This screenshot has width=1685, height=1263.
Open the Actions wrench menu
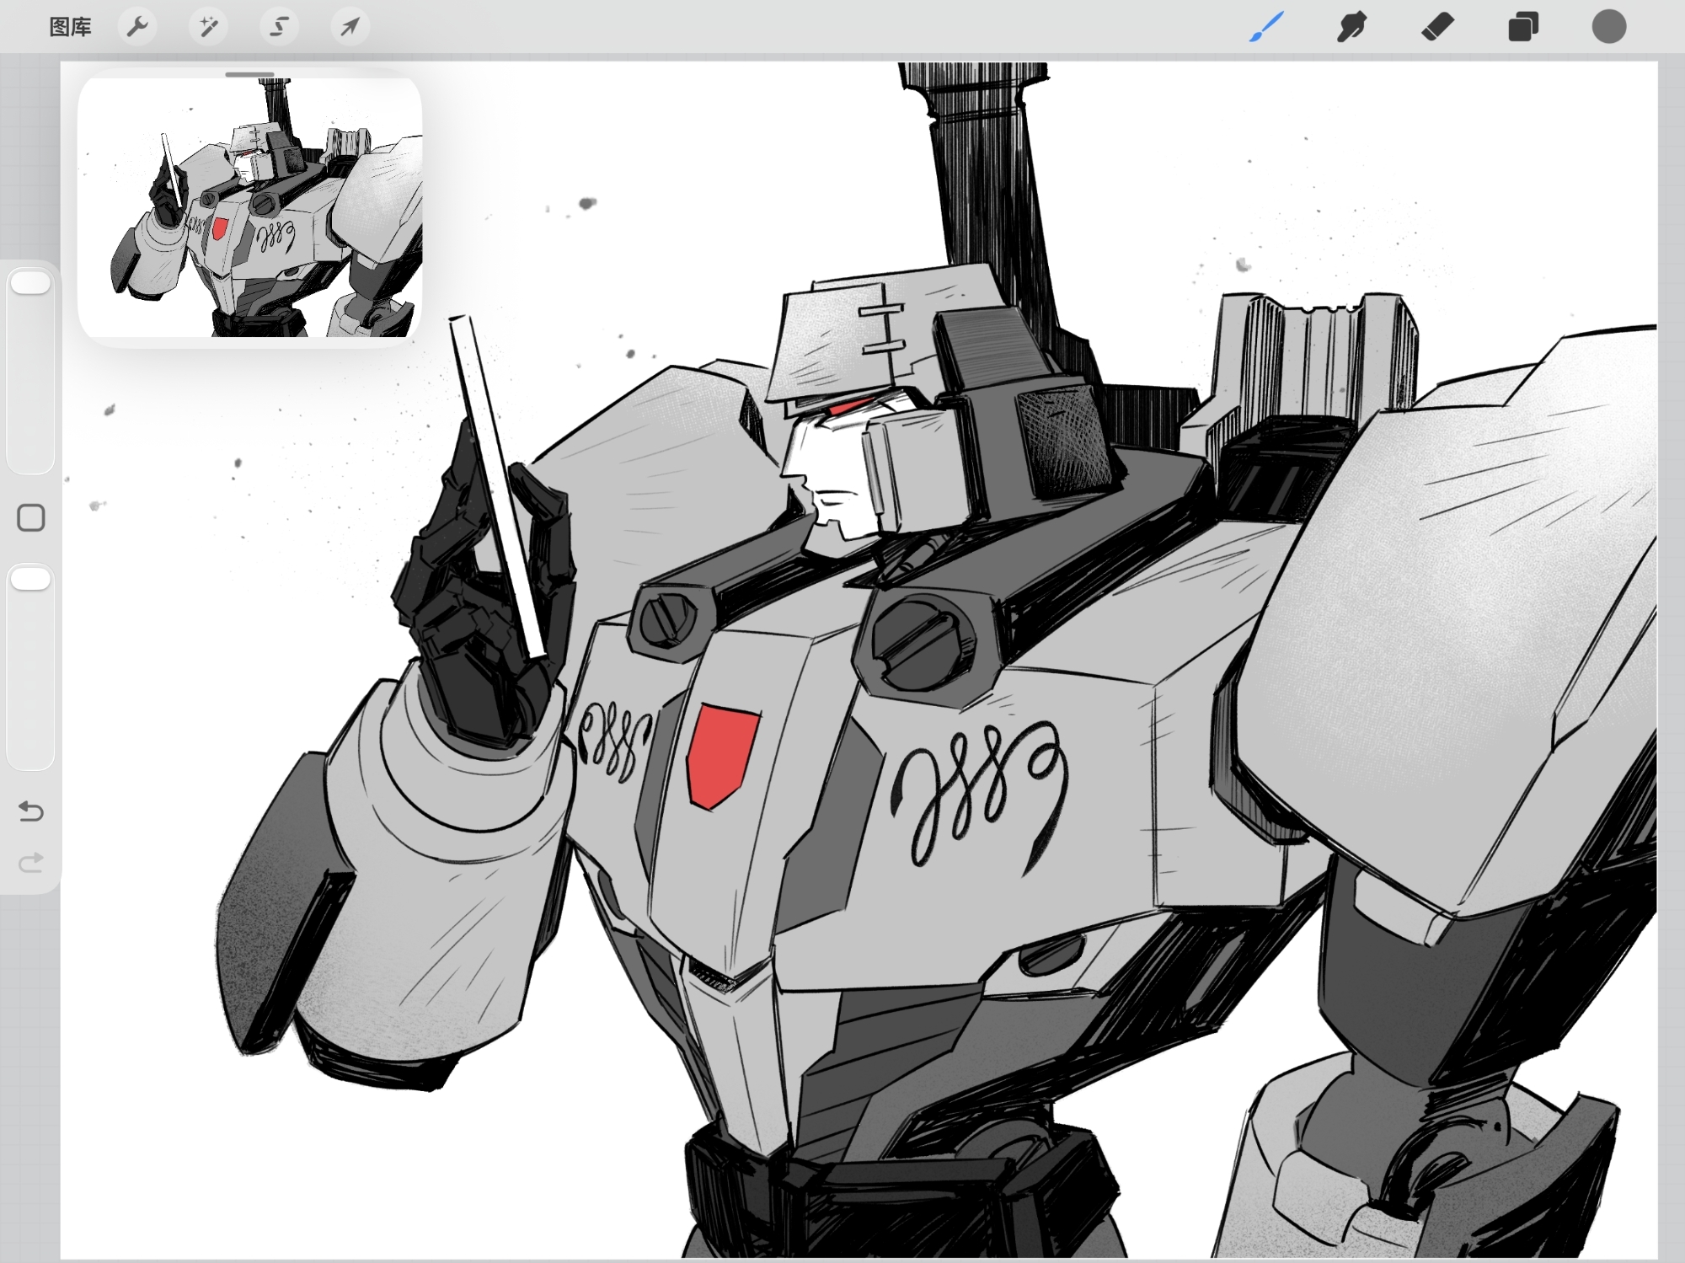(137, 27)
